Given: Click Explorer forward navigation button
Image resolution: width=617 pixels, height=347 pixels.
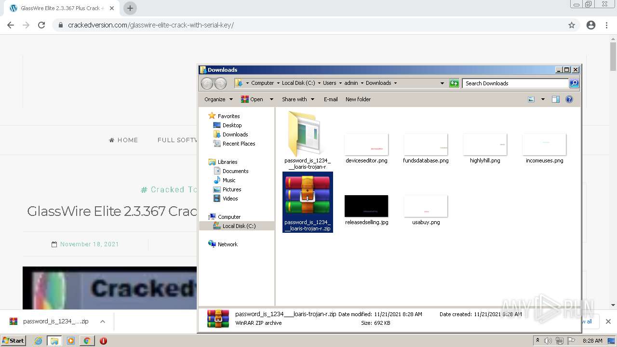Looking at the screenshot, I should 220,83.
